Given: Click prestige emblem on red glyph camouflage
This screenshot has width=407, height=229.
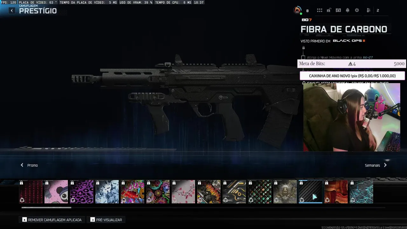Looking at the screenshot, I should pos(22,200).
